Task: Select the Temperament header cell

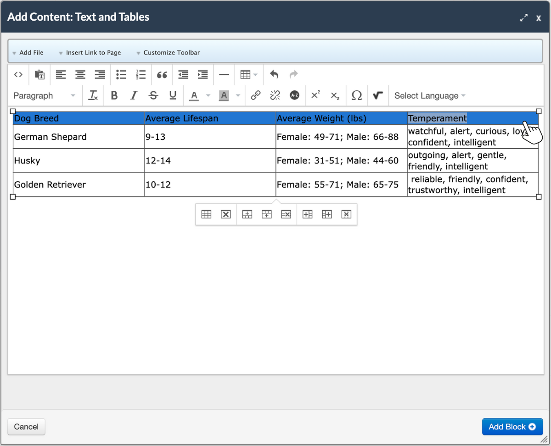Action: pos(472,118)
